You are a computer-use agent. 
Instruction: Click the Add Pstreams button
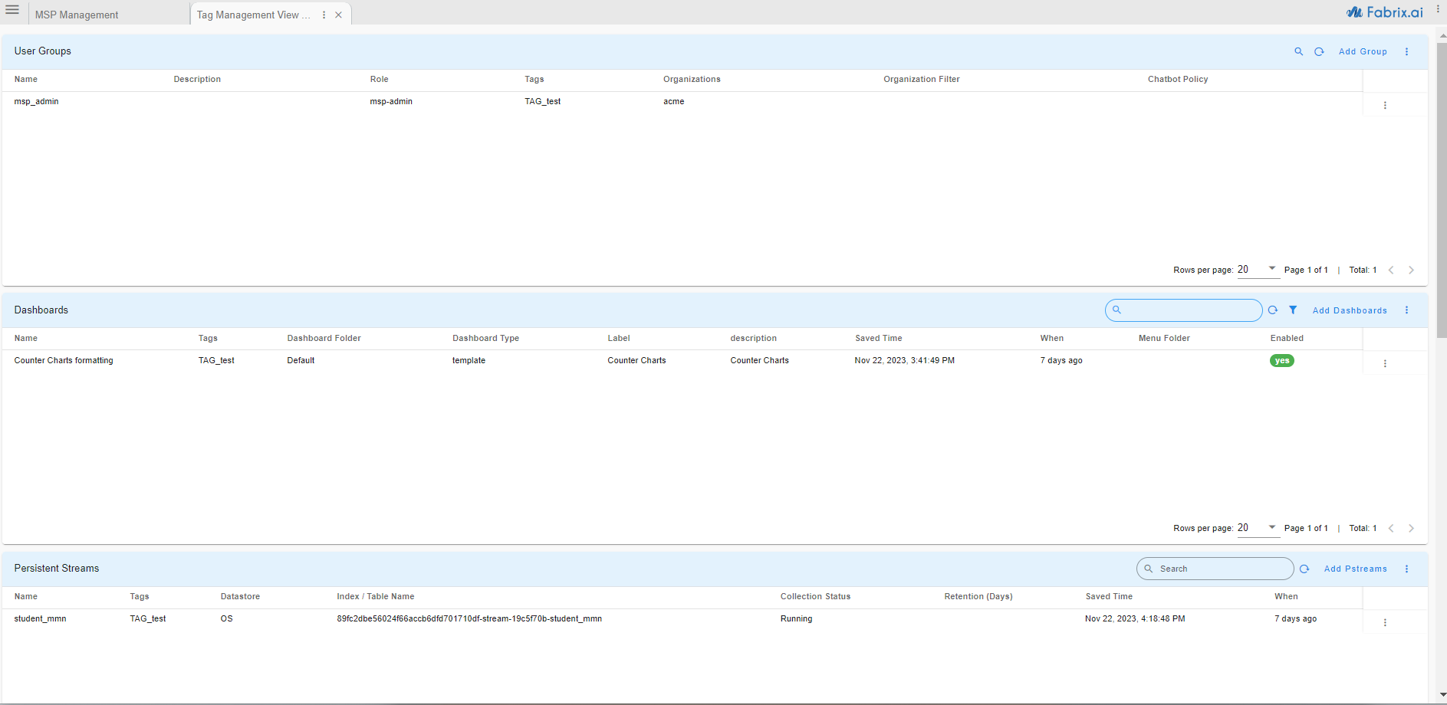pos(1355,569)
